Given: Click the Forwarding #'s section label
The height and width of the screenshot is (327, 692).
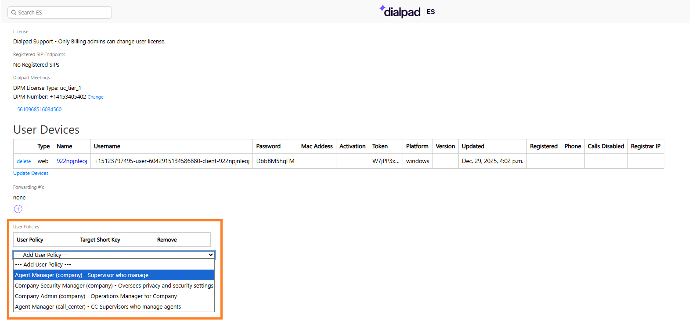Looking at the screenshot, I should [x=29, y=188].
